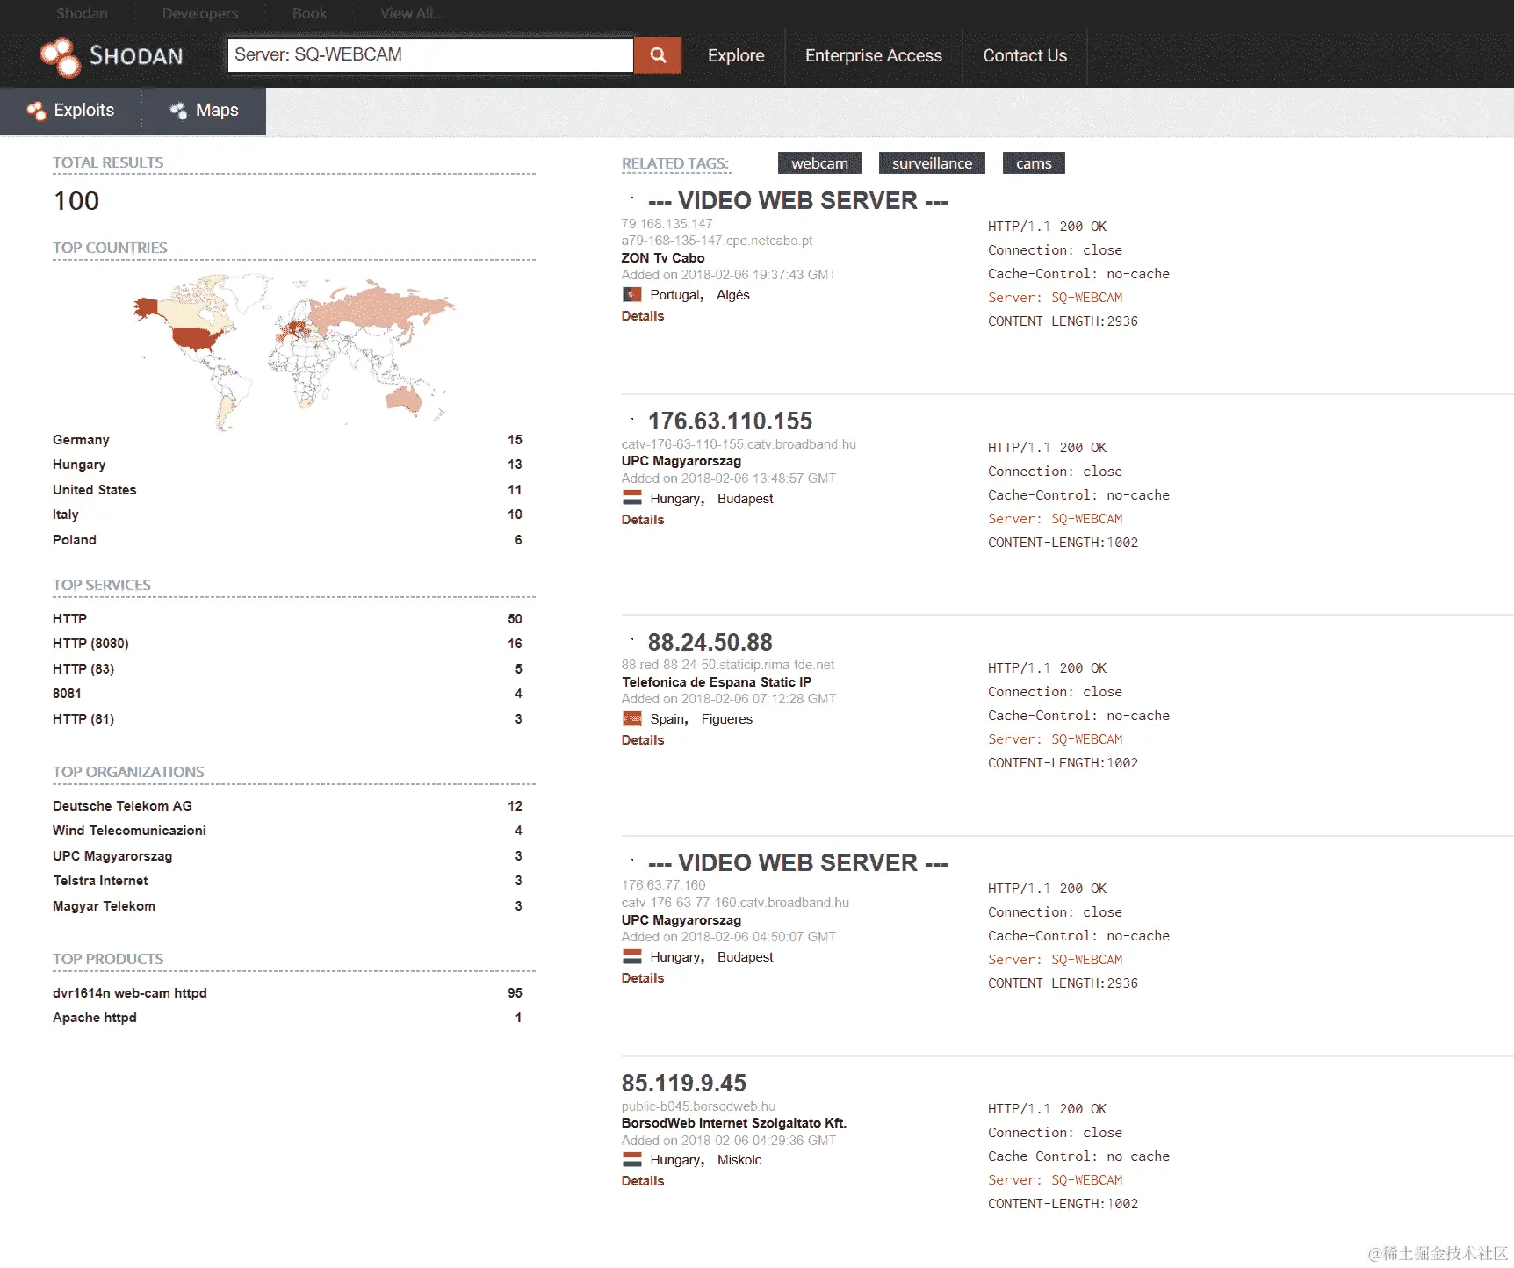Viewport: 1514px width, 1268px height.
Task: Open the Shodan top menu item
Action: (82, 13)
